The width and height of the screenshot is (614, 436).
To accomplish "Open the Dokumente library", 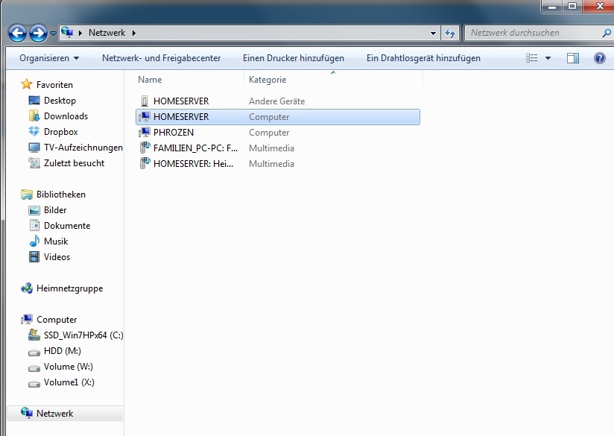I will click(x=67, y=226).
